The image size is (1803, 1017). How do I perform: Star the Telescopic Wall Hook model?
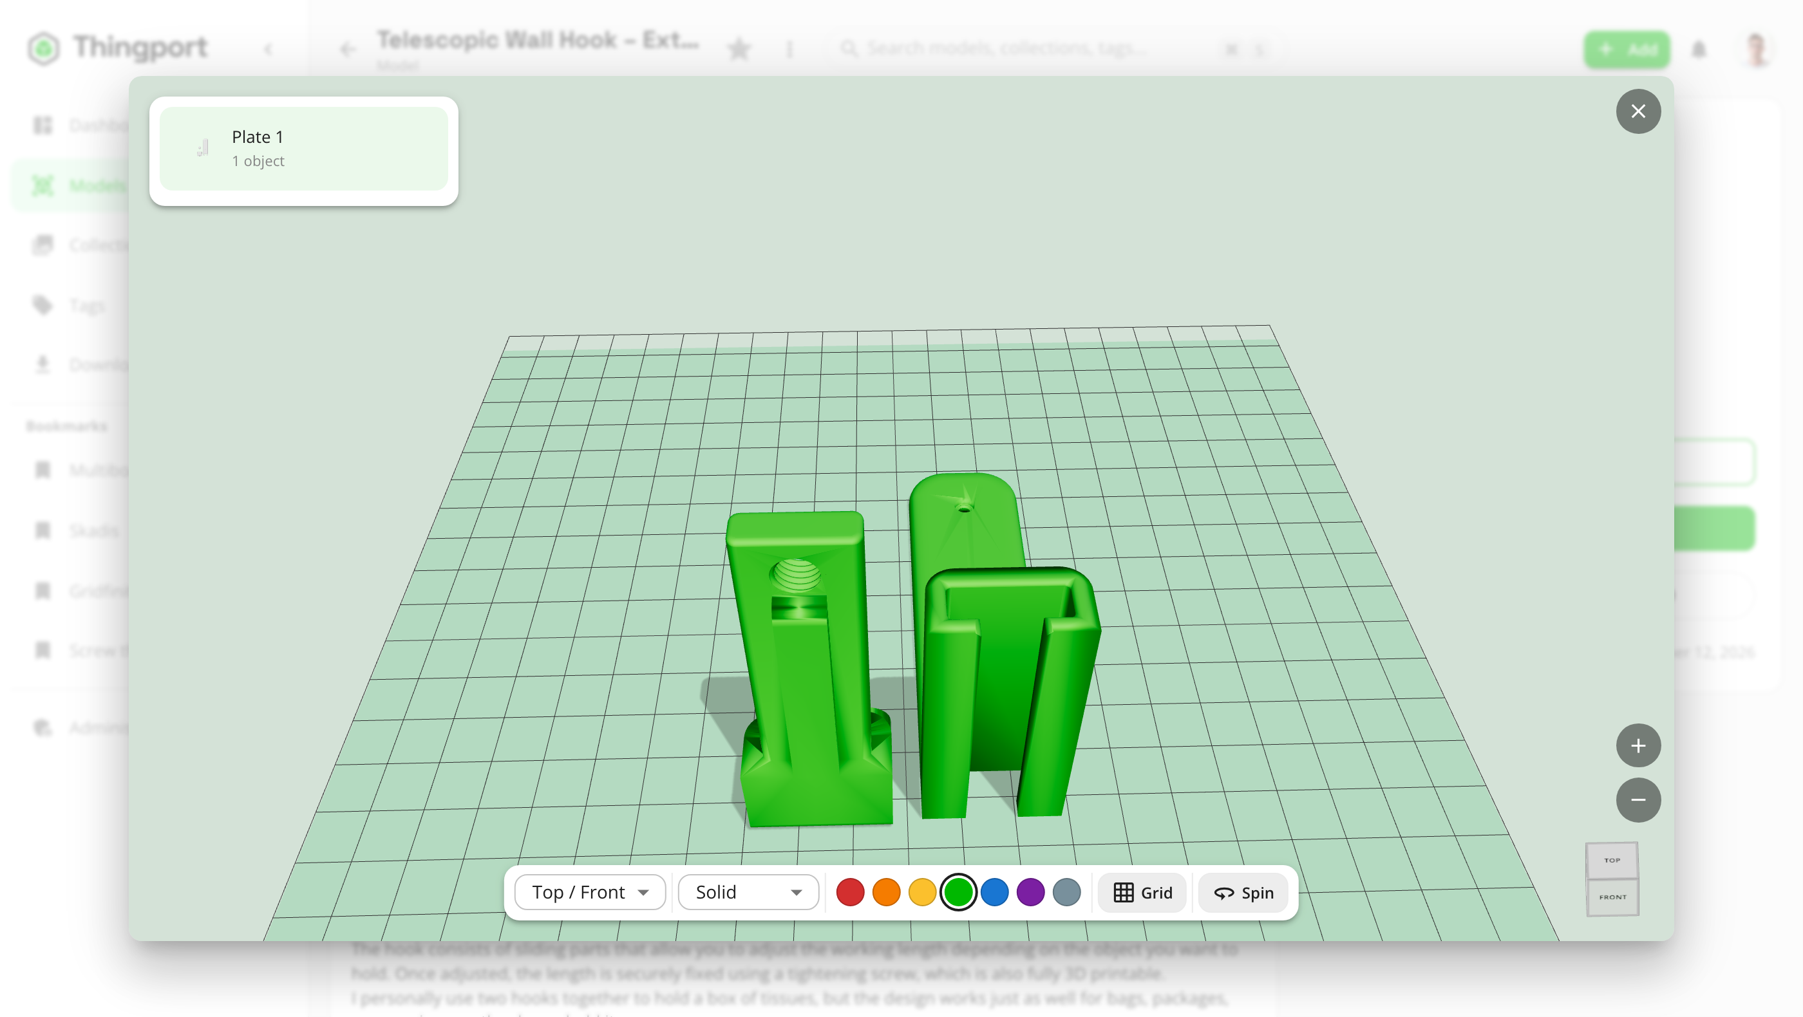(739, 49)
